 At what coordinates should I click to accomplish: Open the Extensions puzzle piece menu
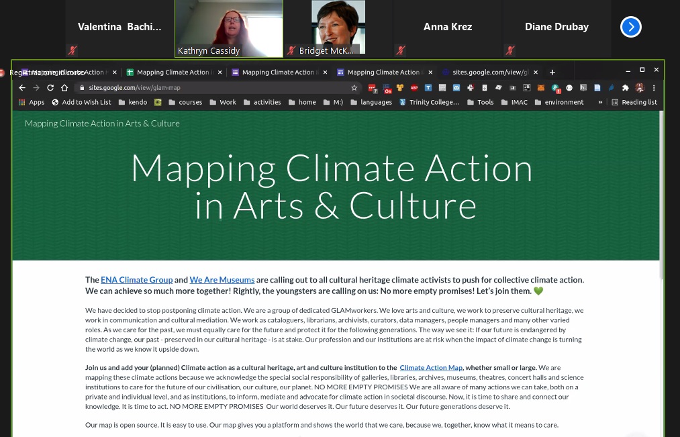pos(626,87)
